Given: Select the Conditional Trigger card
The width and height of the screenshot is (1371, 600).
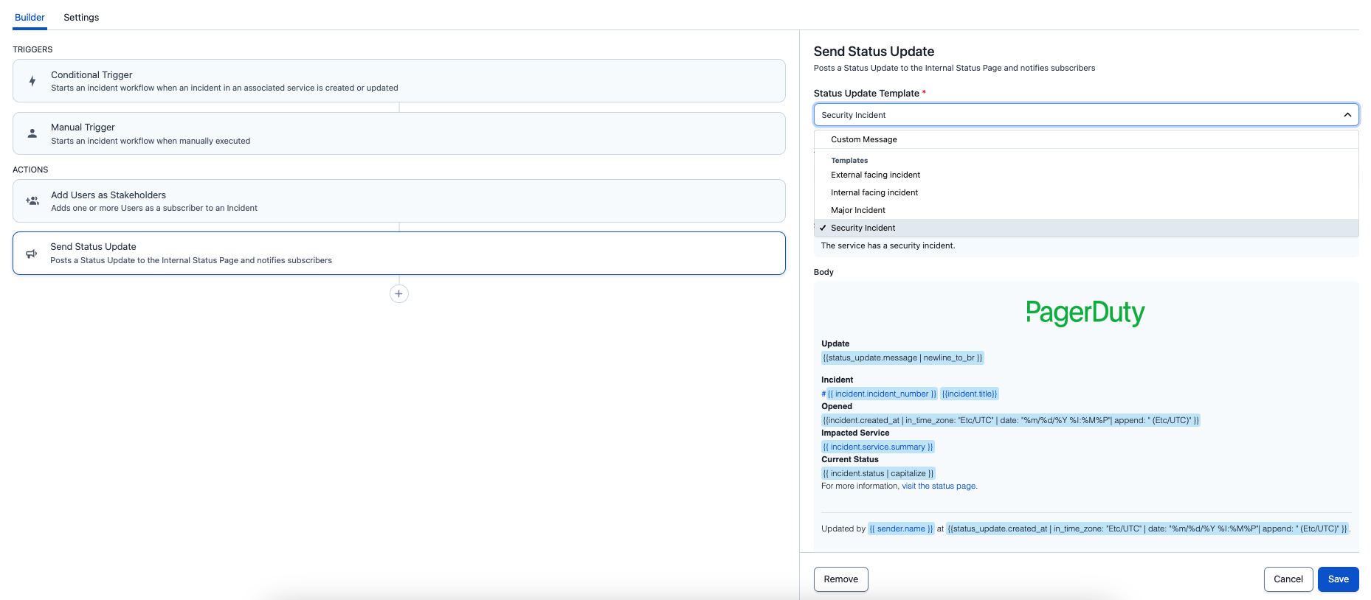Looking at the screenshot, I should pos(399,81).
